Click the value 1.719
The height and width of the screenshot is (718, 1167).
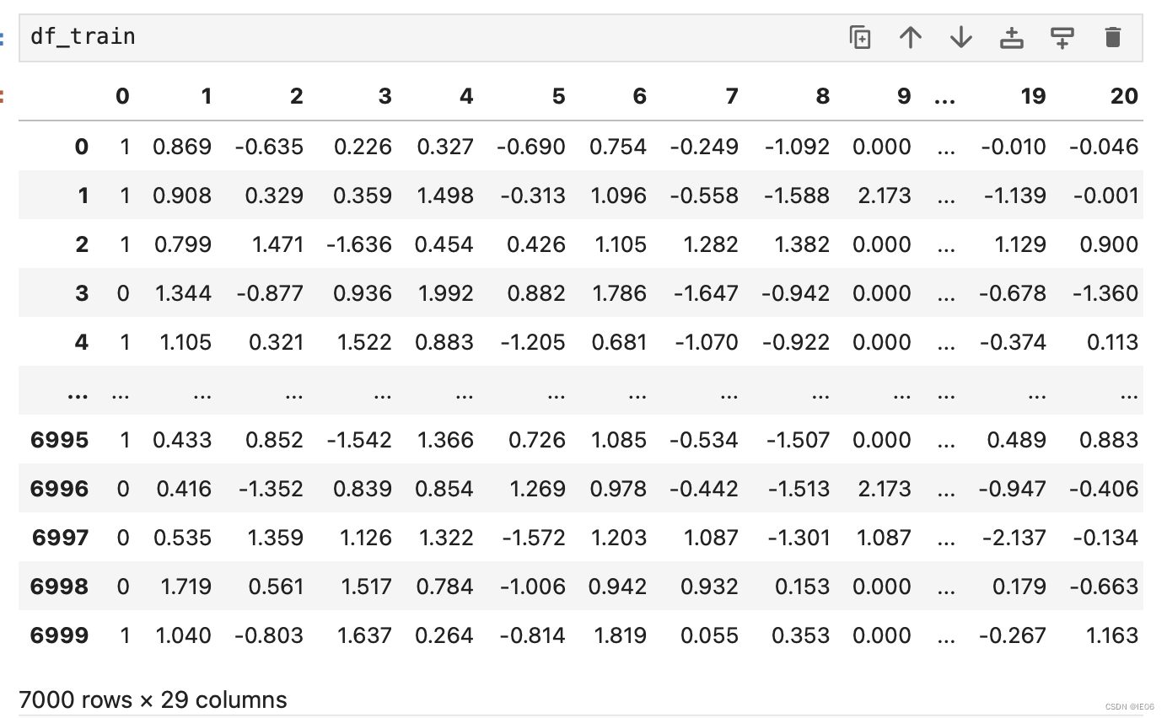[184, 587]
